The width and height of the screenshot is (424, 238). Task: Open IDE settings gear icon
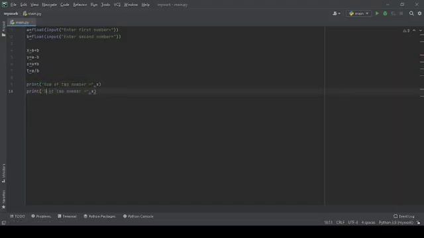(x=419, y=13)
